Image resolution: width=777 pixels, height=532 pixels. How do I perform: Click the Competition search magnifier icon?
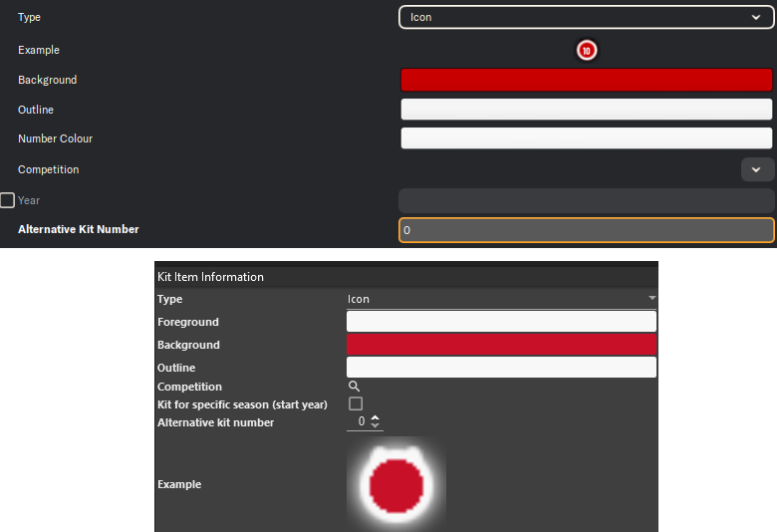(x=354, y=387)
